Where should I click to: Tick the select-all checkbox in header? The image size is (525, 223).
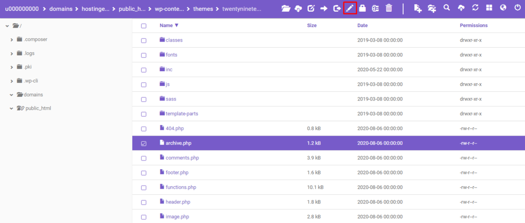(x=144, y=26)
